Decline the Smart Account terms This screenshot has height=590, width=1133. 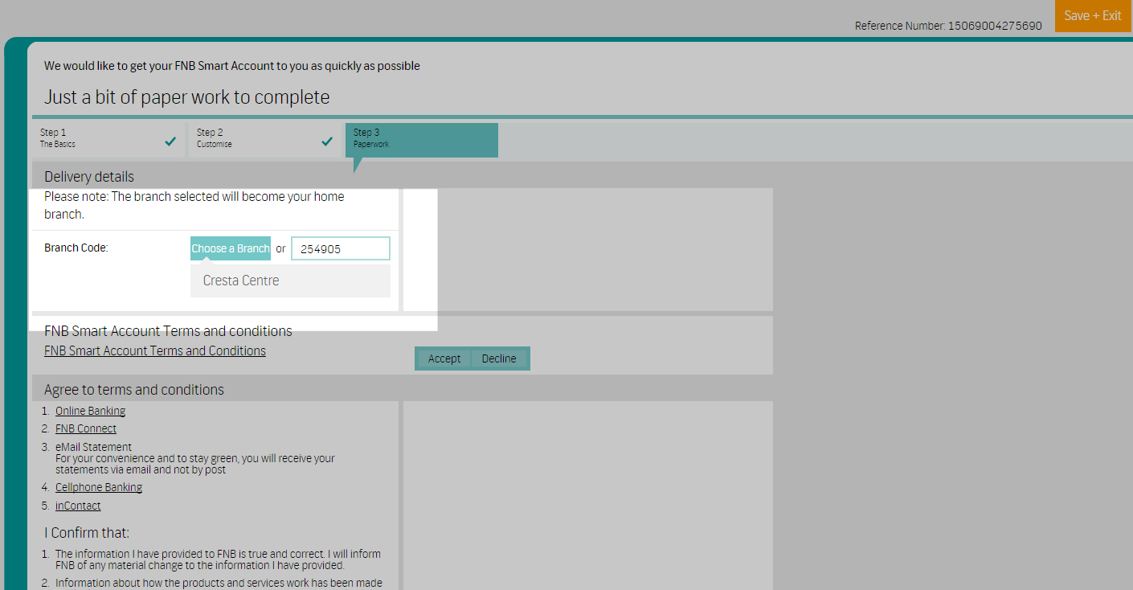(x=499, y=359)
